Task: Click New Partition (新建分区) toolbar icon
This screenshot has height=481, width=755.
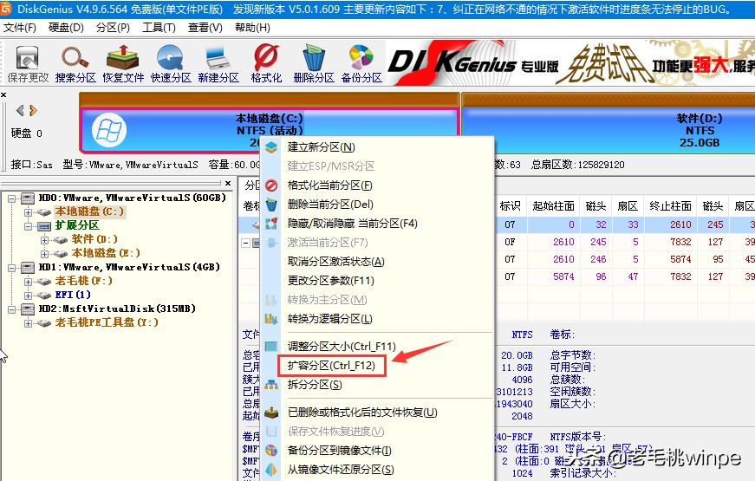Action: (x=218, y=63)
